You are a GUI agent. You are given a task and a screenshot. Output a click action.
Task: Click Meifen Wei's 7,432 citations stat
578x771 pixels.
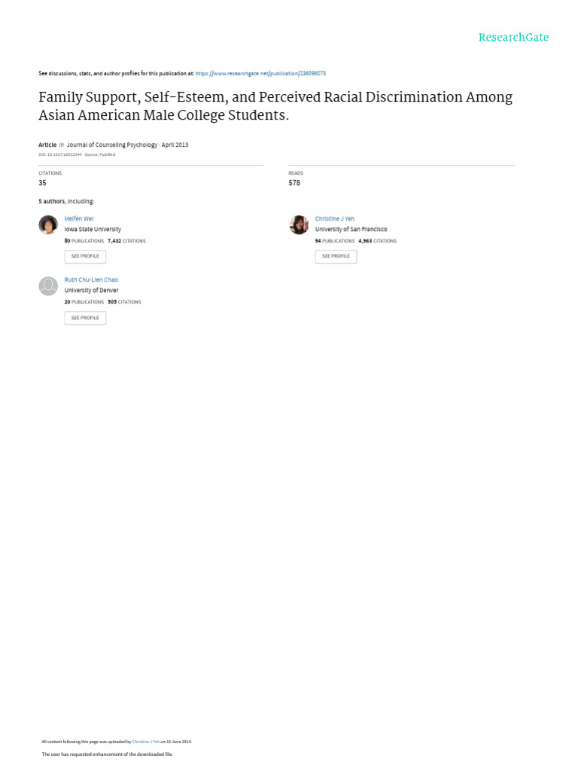[x=126, y=241]
